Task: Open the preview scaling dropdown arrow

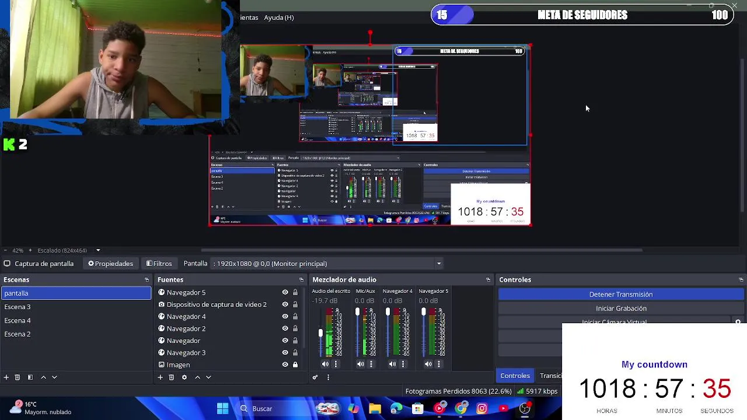Action: [98, 250]
